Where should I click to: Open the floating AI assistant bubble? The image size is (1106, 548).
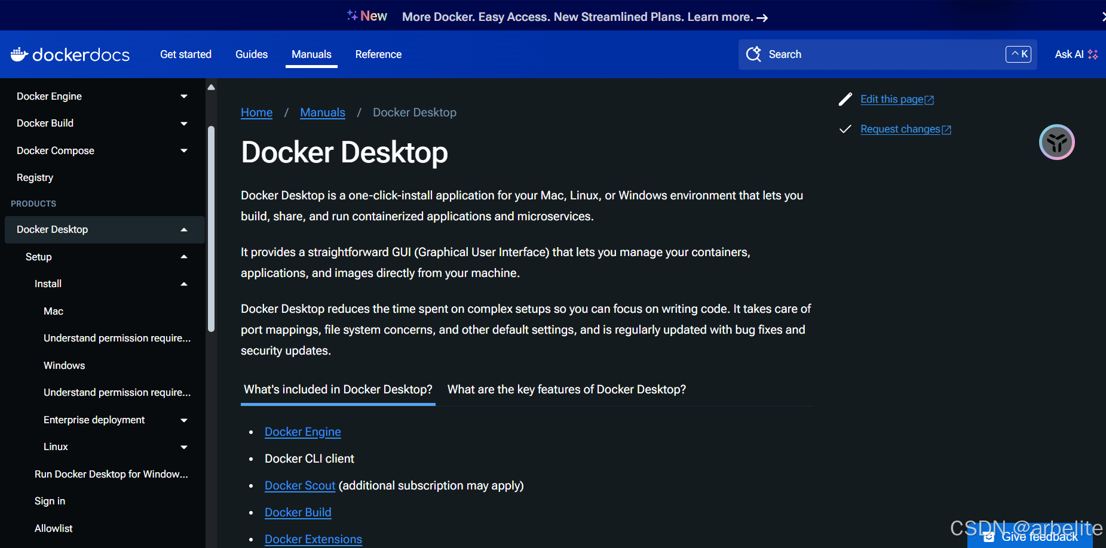[x=1056, y=142]
